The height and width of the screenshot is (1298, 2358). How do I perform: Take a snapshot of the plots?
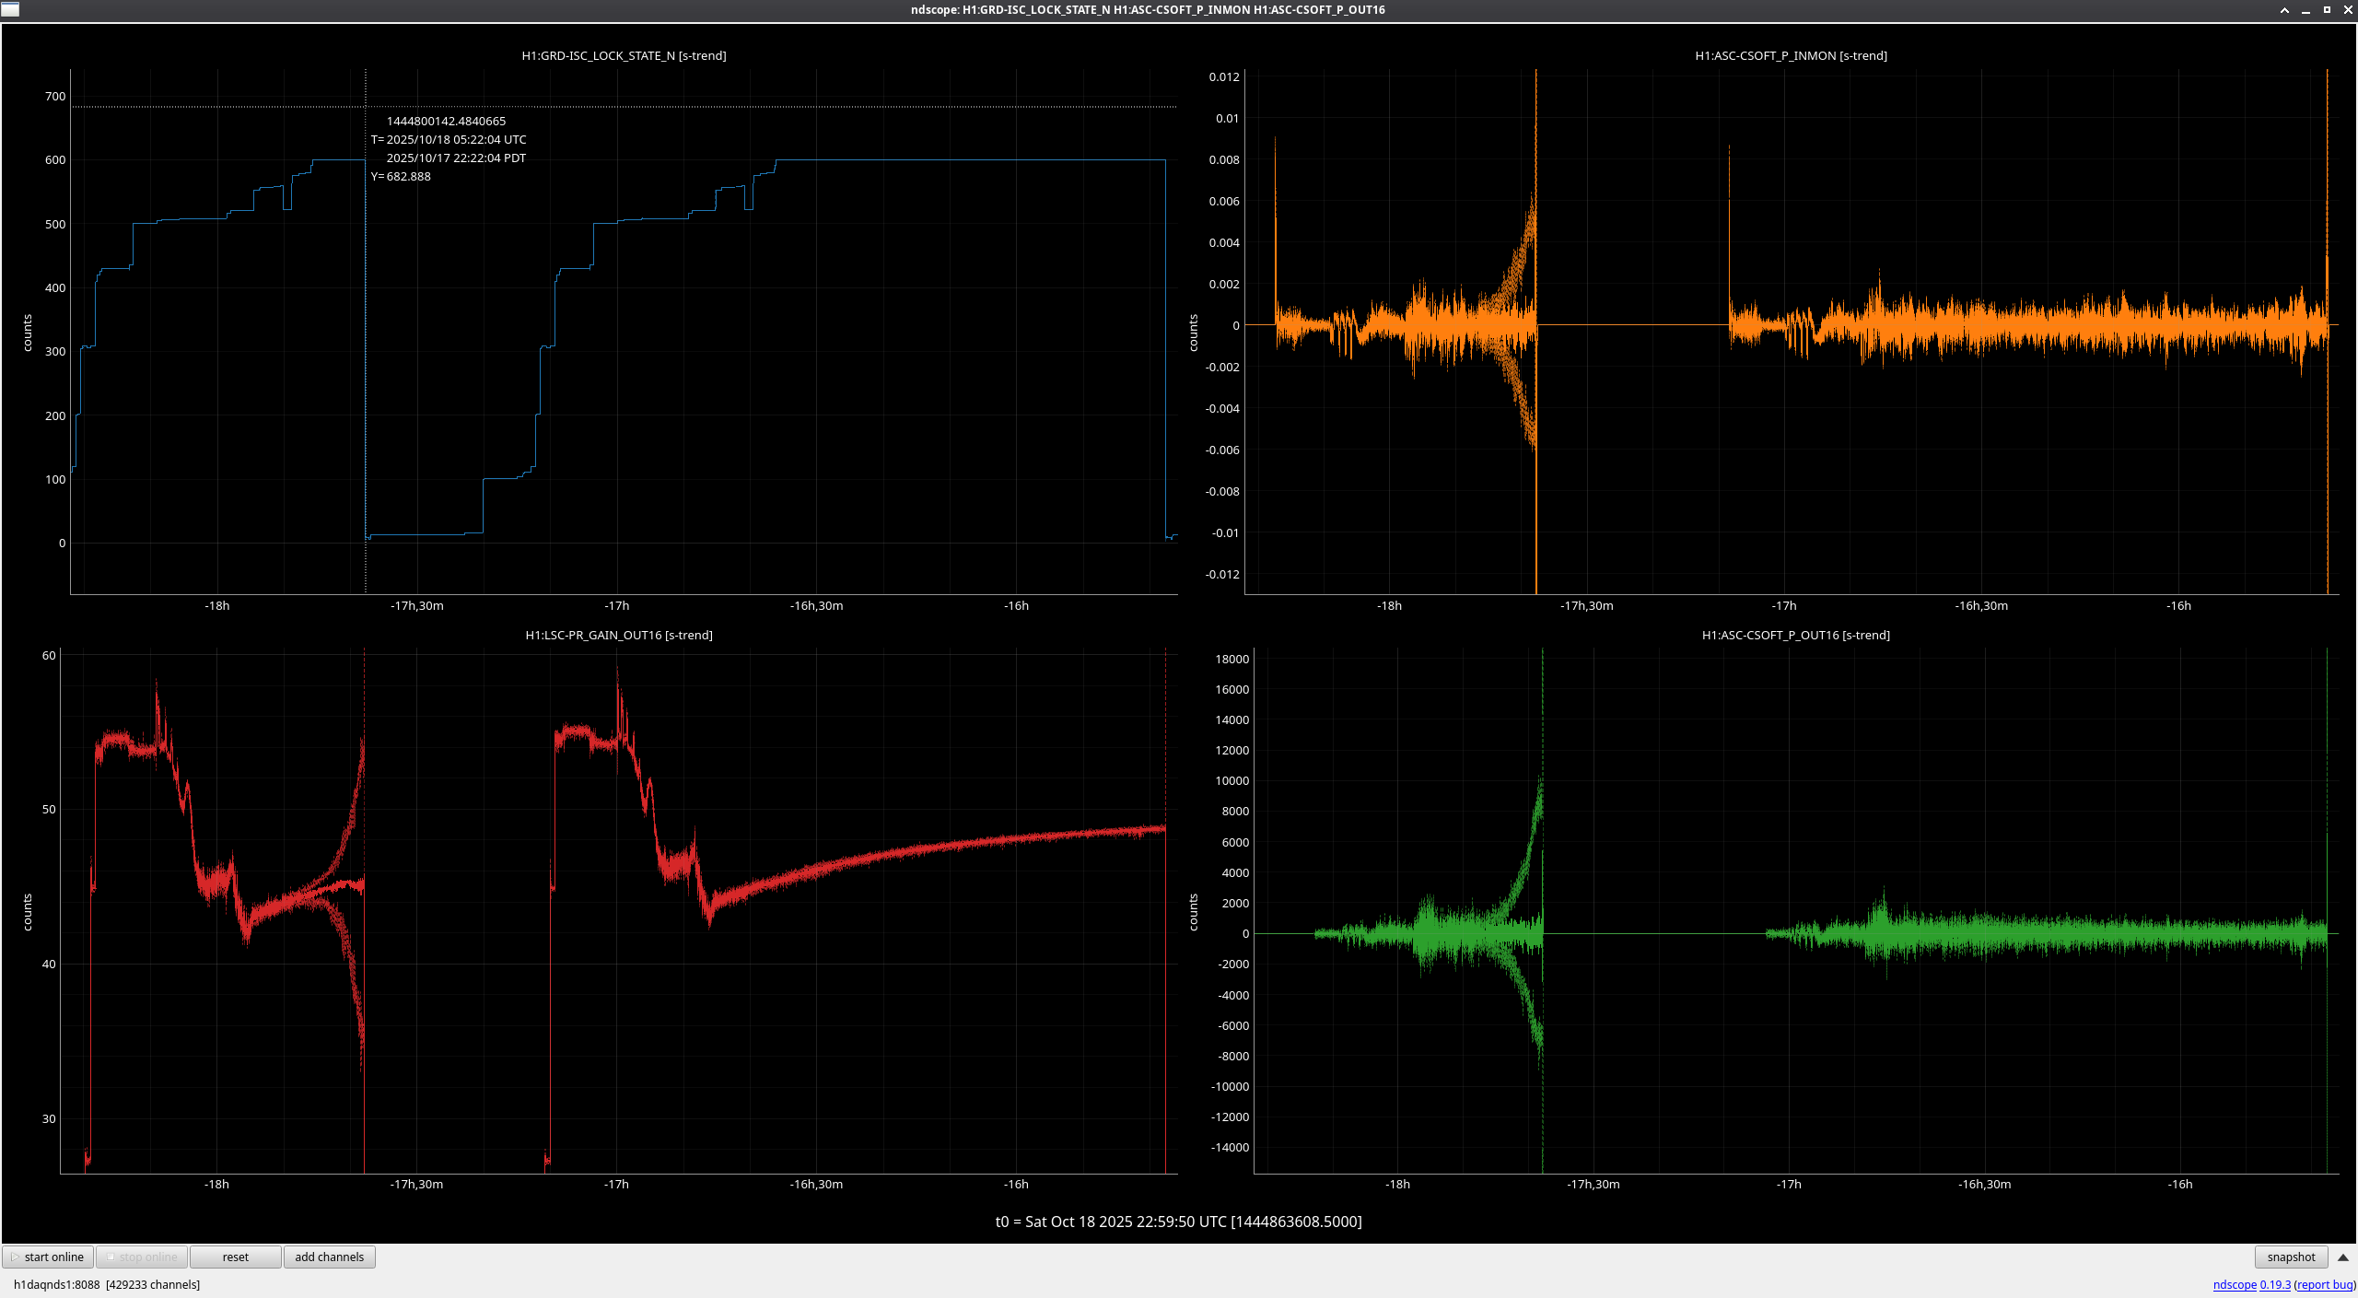click(2291, 1257)
